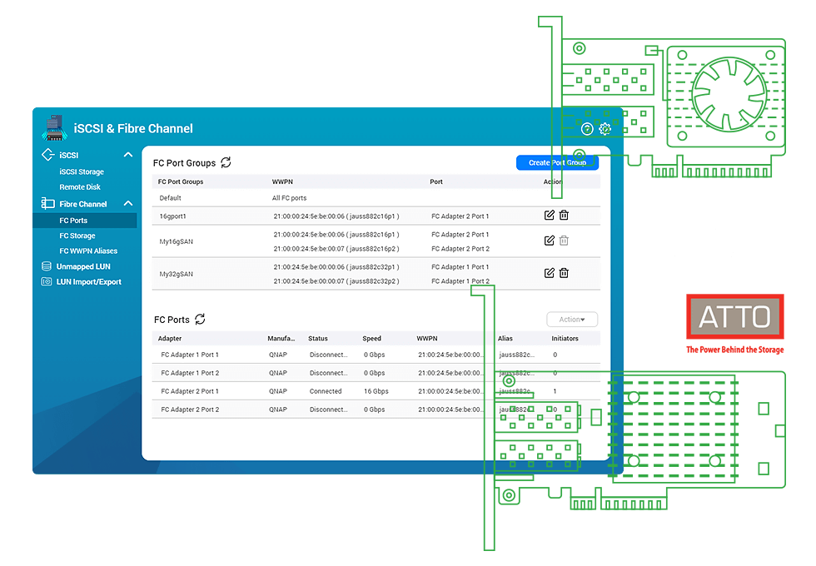Click the Create Port Group button
The height and width of the screenshot is (566, 816).
557,163
